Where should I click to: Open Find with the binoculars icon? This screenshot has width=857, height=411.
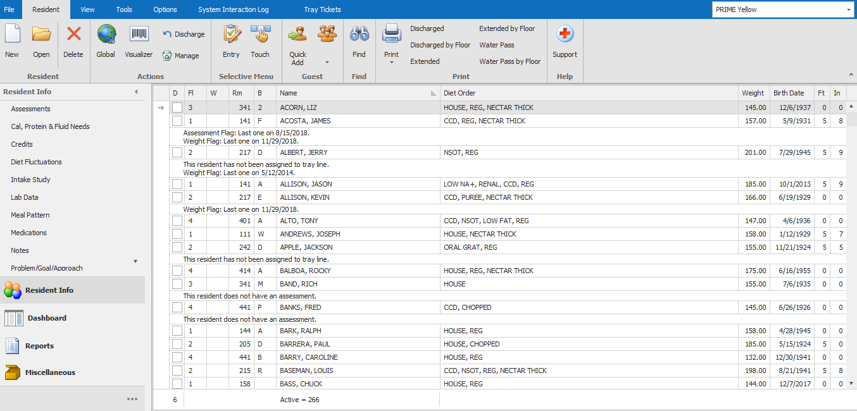(x=359, y=35)
